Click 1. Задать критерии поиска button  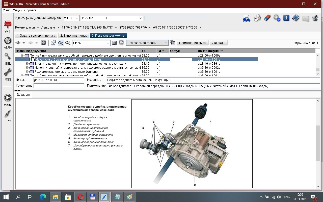pos(36,36)
